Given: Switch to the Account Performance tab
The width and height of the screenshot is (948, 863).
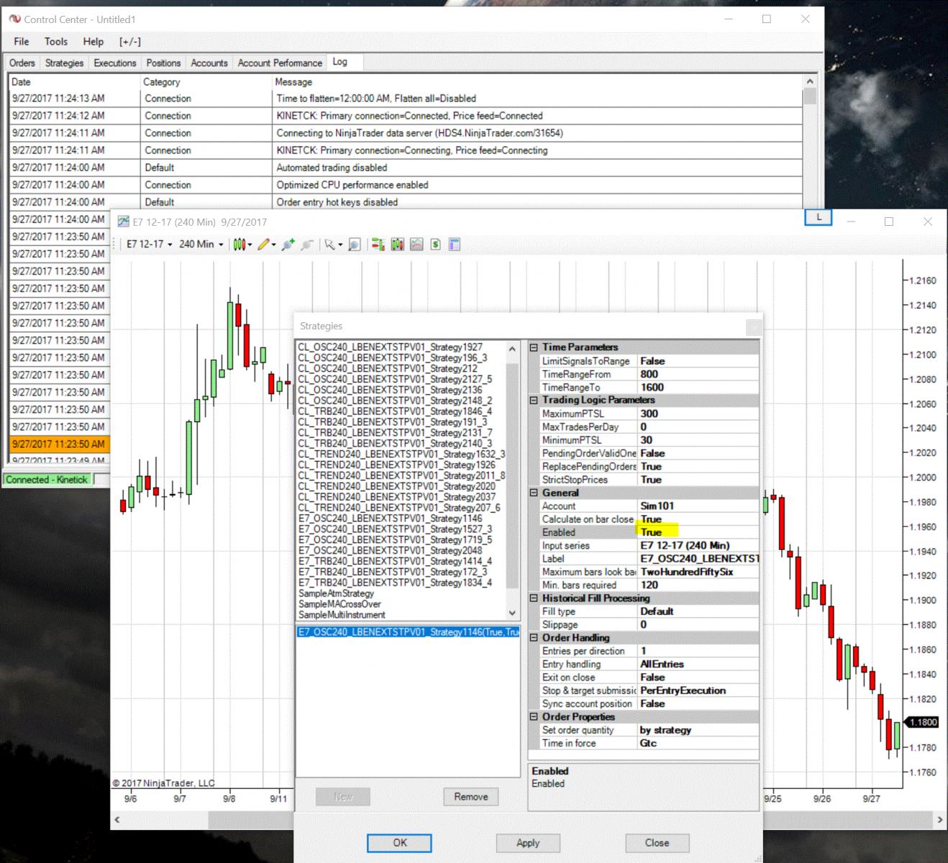Looking at the screenshot, I should pos(280,63).
